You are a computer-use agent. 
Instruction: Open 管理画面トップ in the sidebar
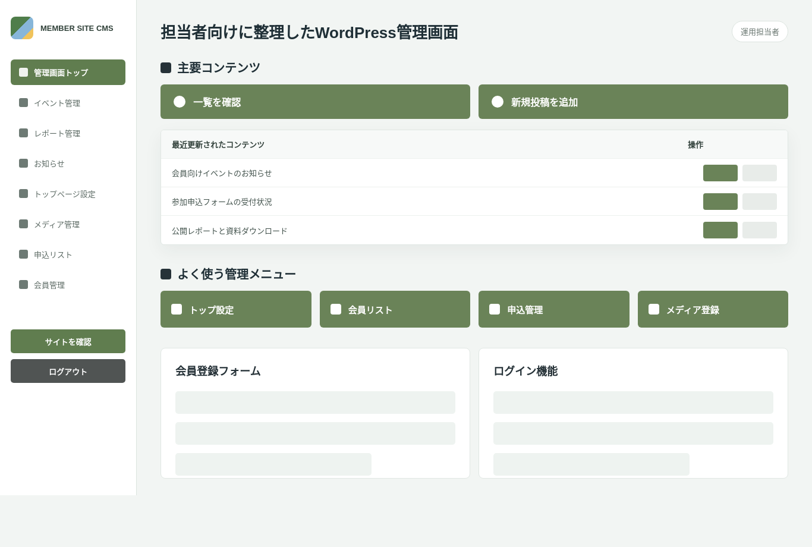68,72
